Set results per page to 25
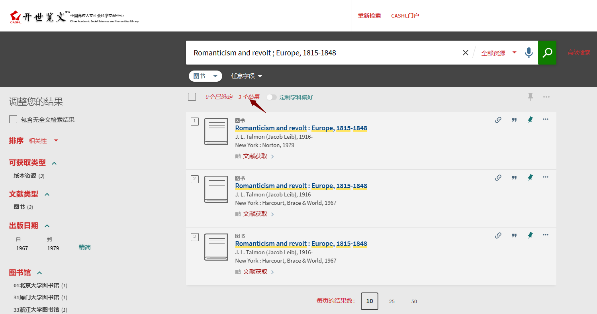 point(392,302)
